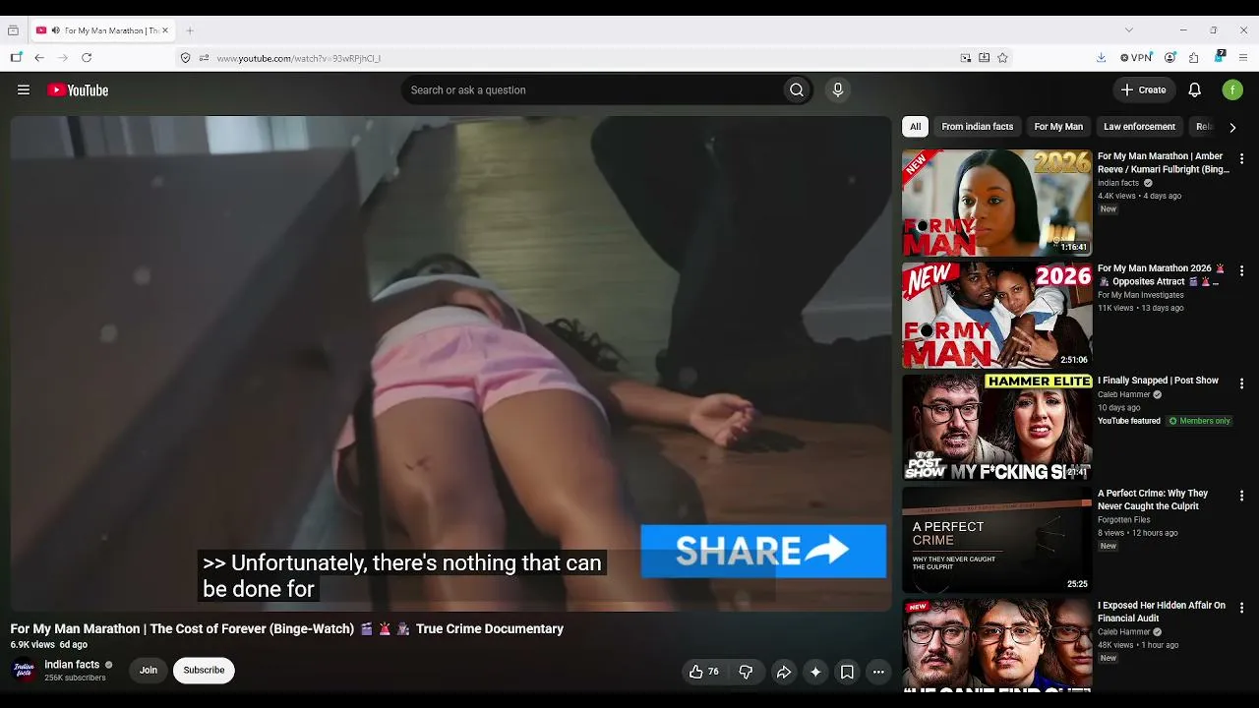The image size is (1259, 708).
Task: Open the indian facts channel name
Action: 72,665
